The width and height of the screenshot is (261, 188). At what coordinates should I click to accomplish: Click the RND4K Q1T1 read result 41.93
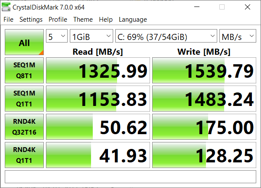coord(98,155)
